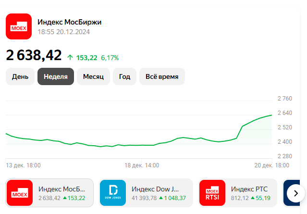Click the Dow Jones logo icon
The height and width of the screenshot is (214, 307).
(x=113, y=193)
